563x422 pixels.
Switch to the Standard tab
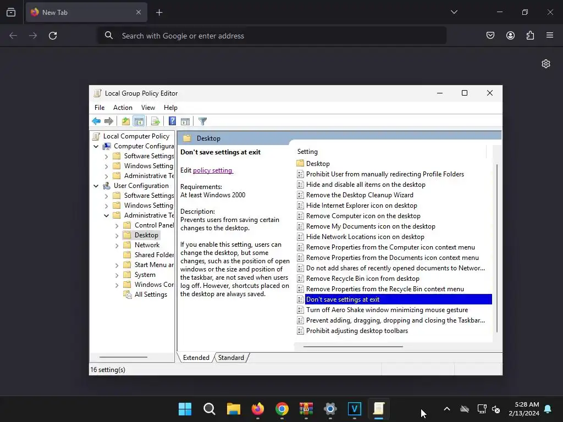pyautogui.click(x=231, y=358)
